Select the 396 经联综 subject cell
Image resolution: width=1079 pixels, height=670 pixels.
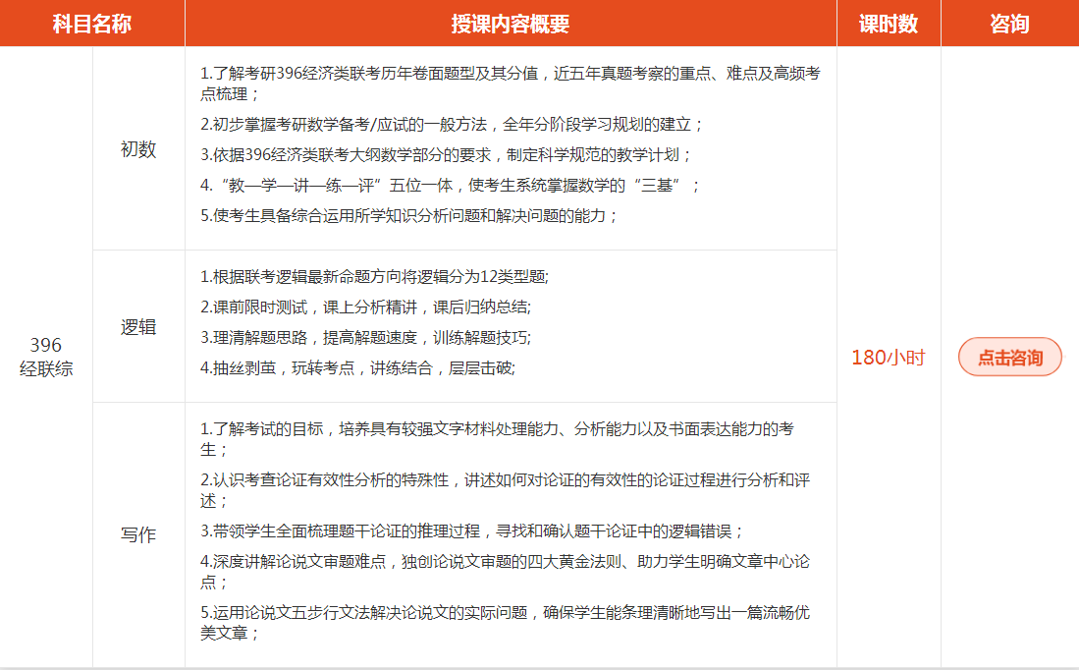coord(46,358)
